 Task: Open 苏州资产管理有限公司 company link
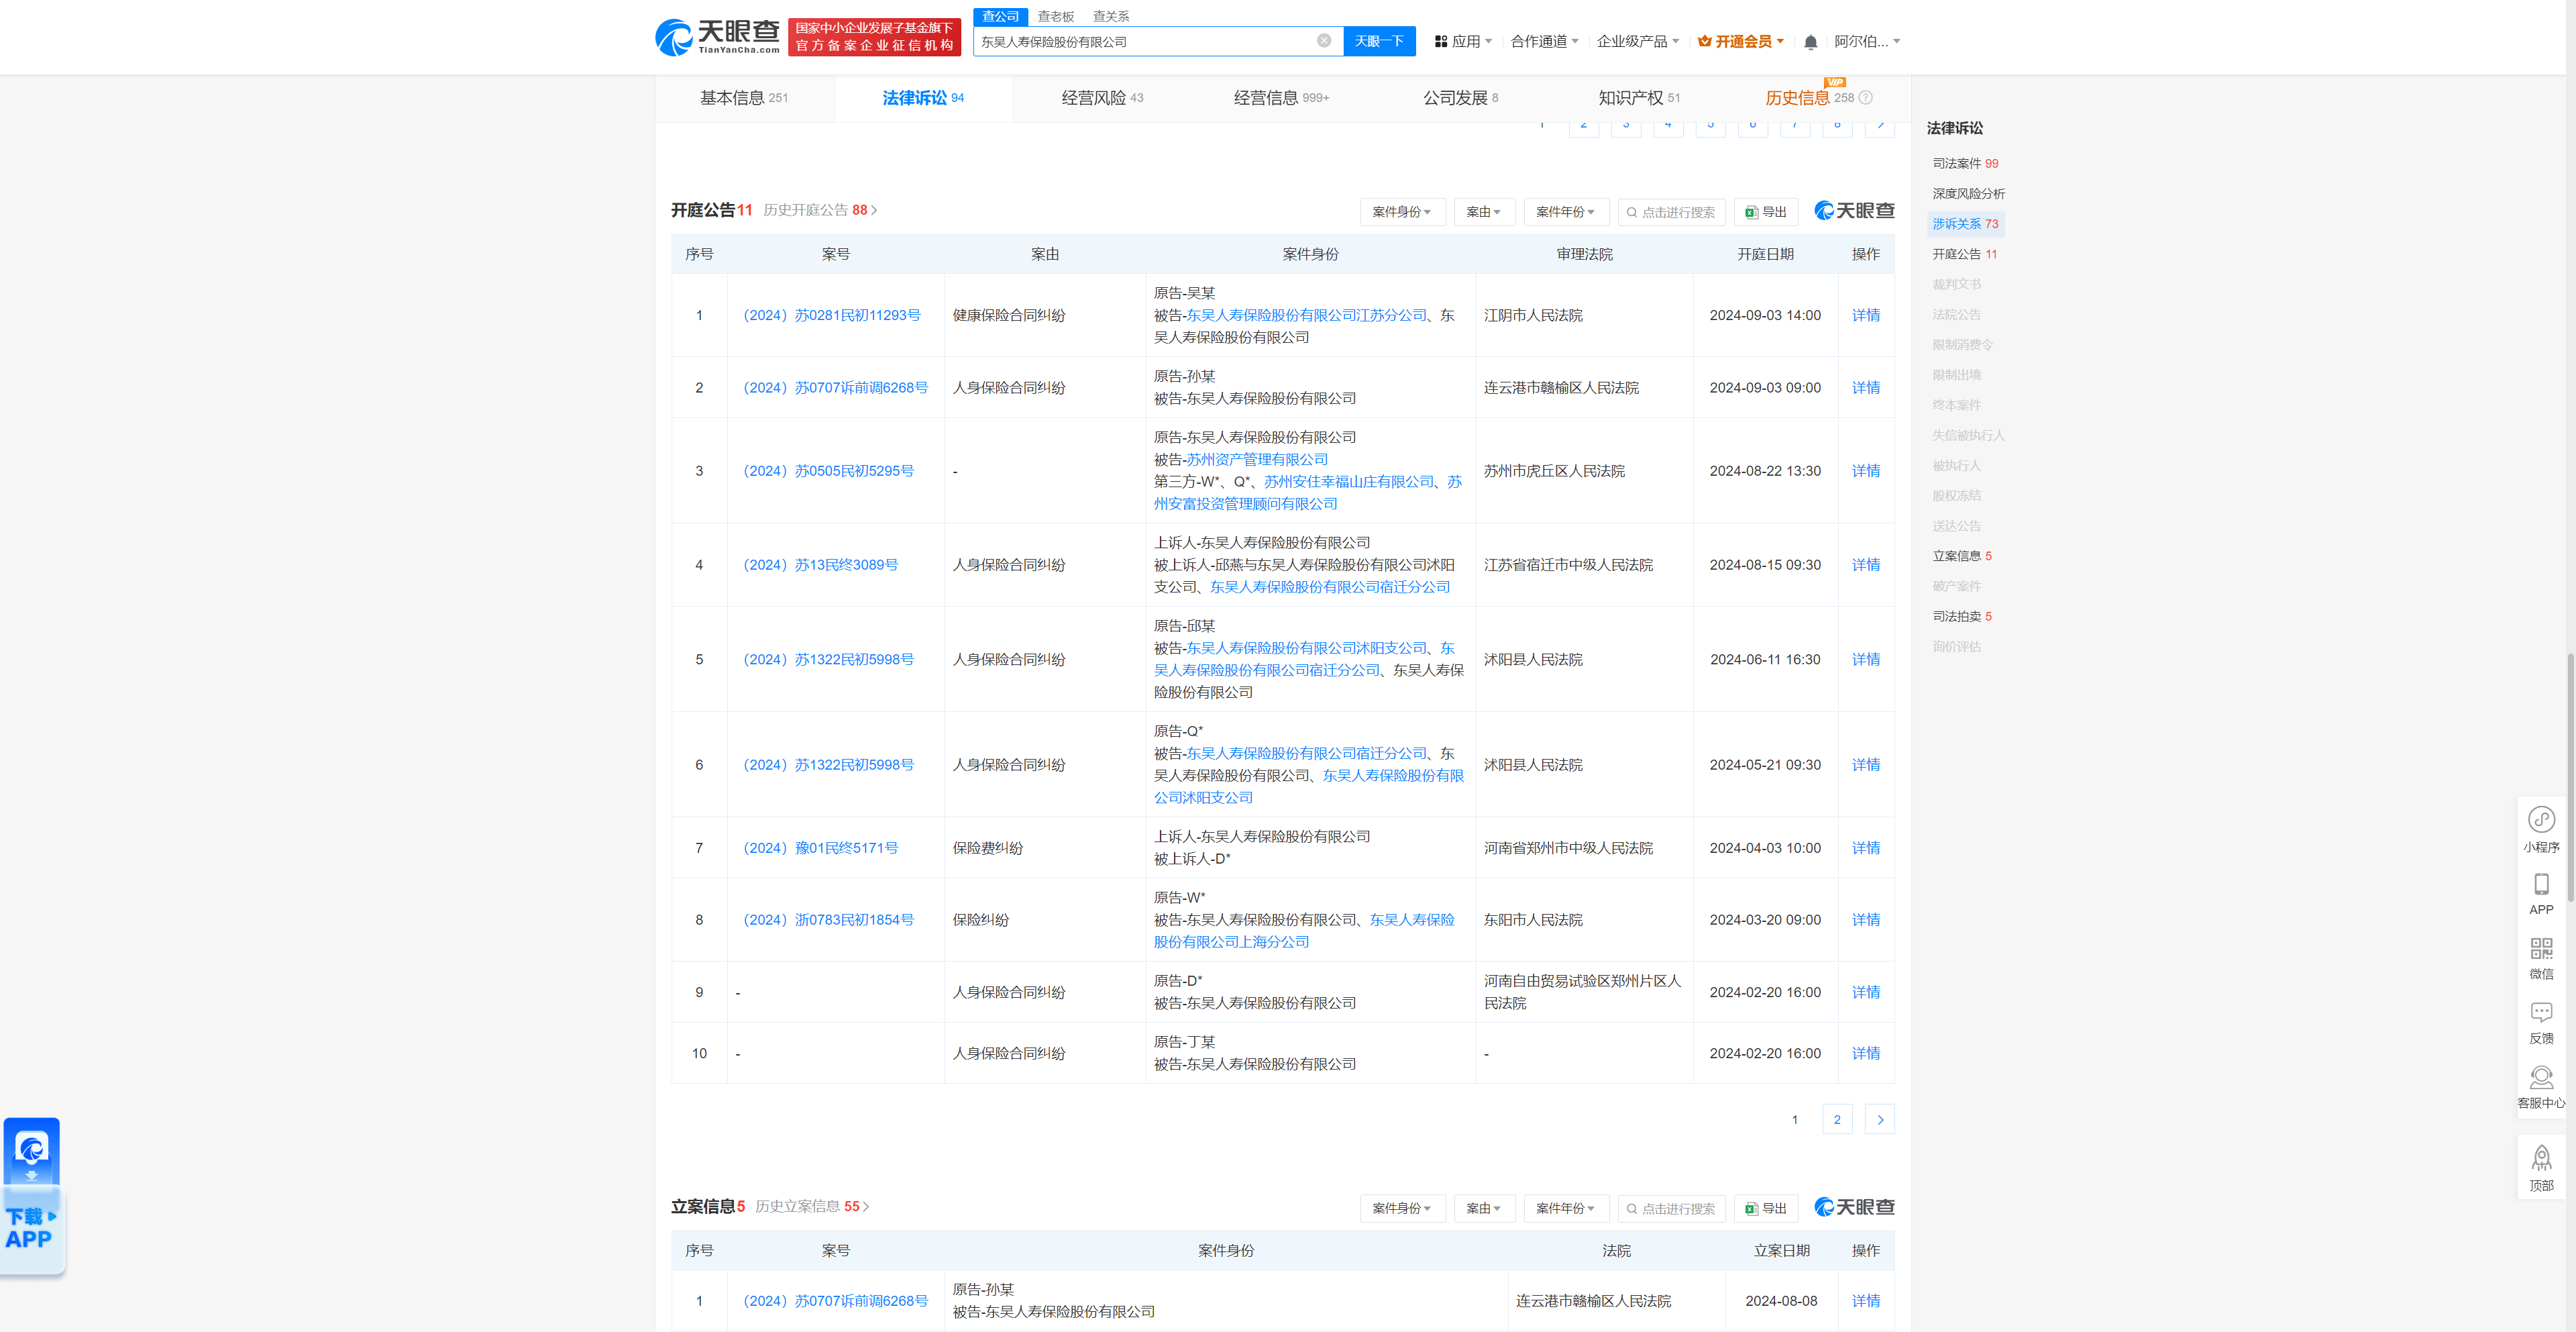click(x=1257, y=460)
